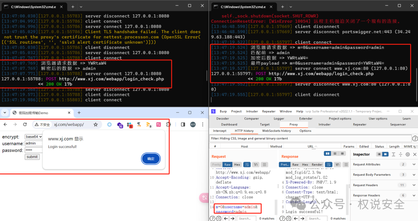418x221 pixels.
Task: Open Chrome extensions puzzle menu
Action: tap(168, 124)
